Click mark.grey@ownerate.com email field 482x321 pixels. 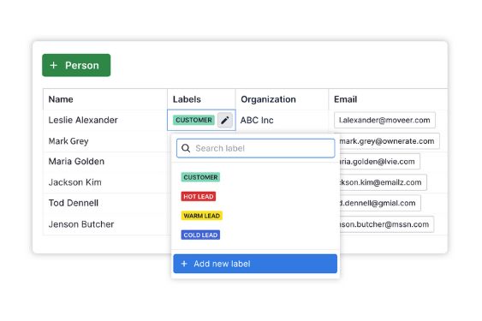[x=387, y=141]
